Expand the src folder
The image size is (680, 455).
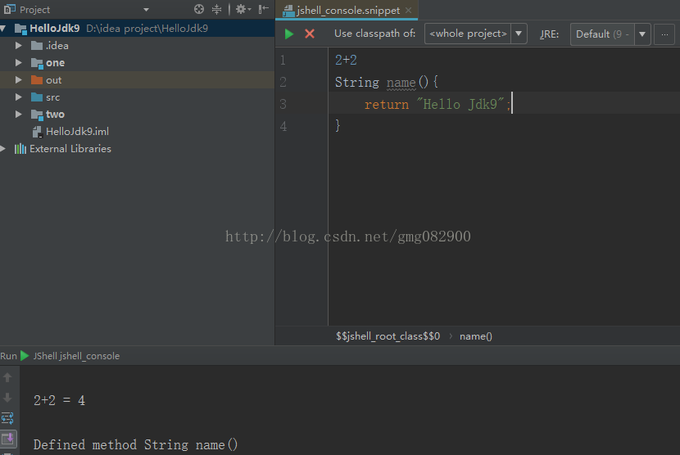pos(18,97)
